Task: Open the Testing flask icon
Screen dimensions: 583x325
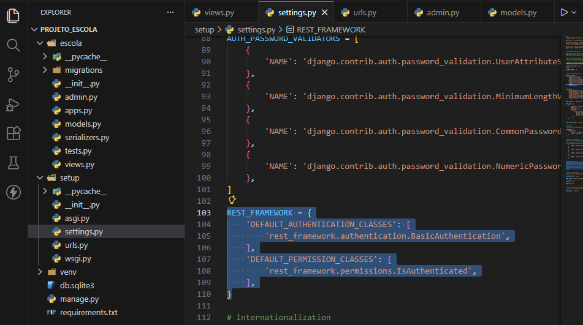Action: tap(13, 163)
